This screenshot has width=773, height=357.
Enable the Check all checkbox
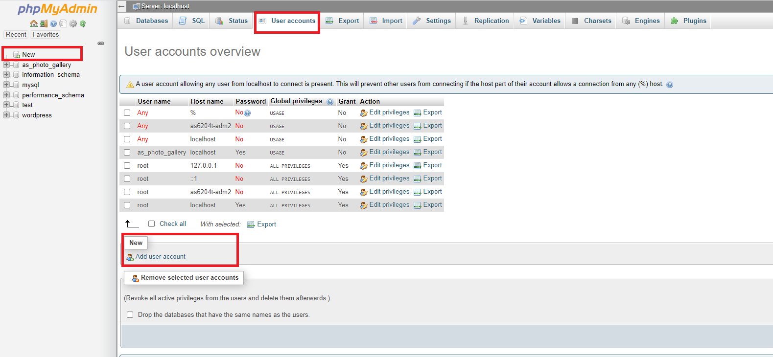(x=152, y=224)
